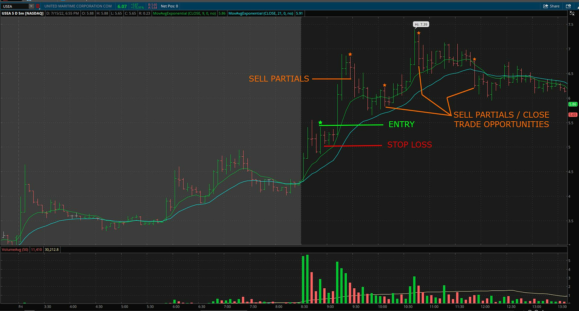579x311 pixels.
Task: Click the range value R: 0.23
Action: coord(144,14)
